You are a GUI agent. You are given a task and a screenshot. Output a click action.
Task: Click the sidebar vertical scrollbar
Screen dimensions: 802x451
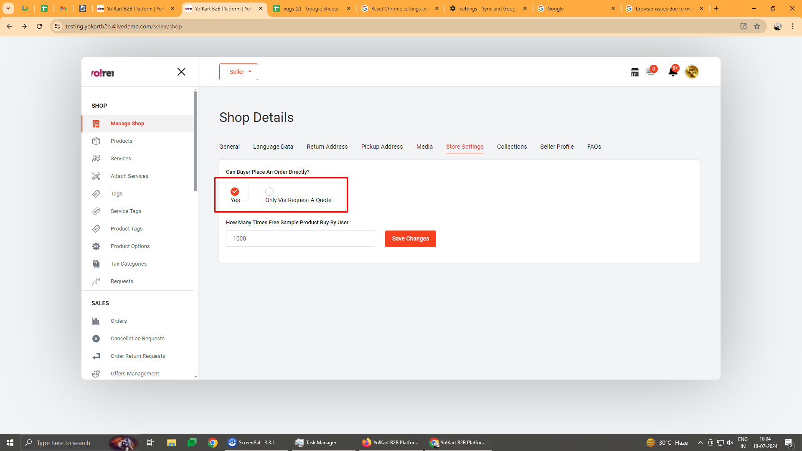click(x=195, y=142)
